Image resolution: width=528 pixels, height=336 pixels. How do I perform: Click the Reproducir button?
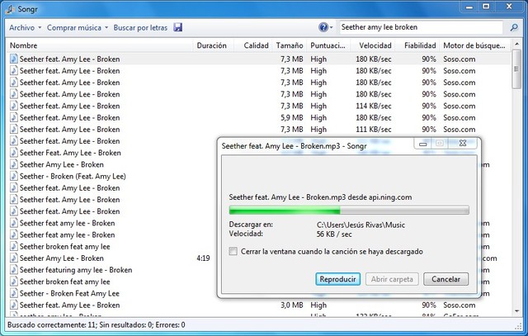(337, 279)
